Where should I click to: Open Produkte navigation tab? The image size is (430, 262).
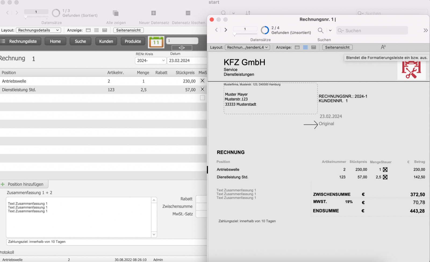click(x=133, y=41)
